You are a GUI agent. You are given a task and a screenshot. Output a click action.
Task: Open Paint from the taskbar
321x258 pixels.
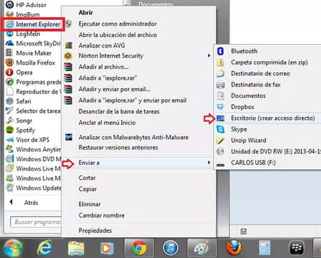coord(202,248)
